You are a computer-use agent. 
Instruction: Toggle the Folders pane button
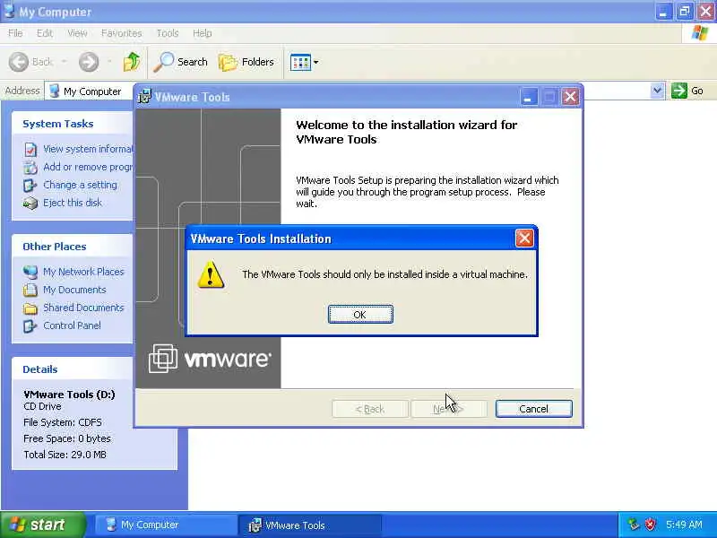[246, 62]
